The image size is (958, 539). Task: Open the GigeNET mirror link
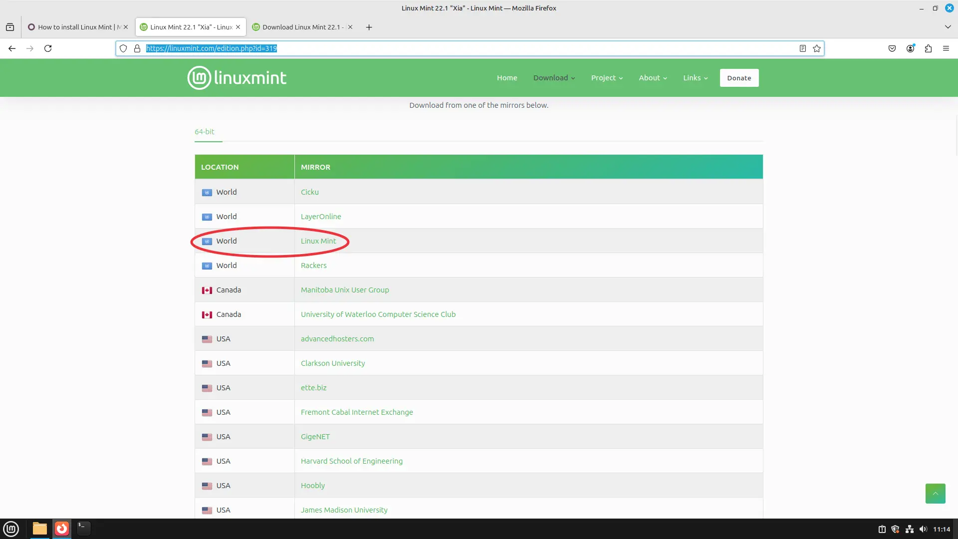click(315, 437)
